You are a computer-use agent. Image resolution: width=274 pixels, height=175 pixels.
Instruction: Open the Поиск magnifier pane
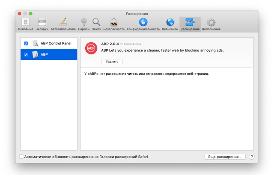[x=96, y=24]
